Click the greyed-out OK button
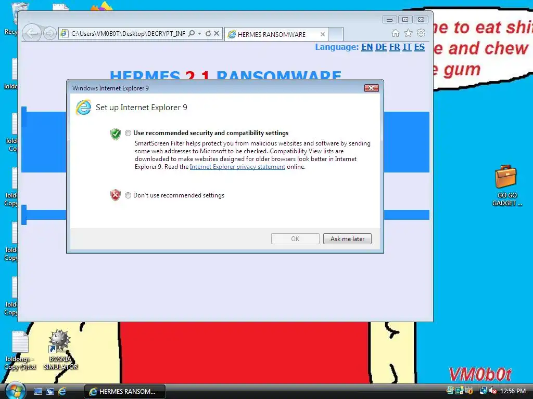The height and width of the screenshot is (399, 533). coord(295,239)
